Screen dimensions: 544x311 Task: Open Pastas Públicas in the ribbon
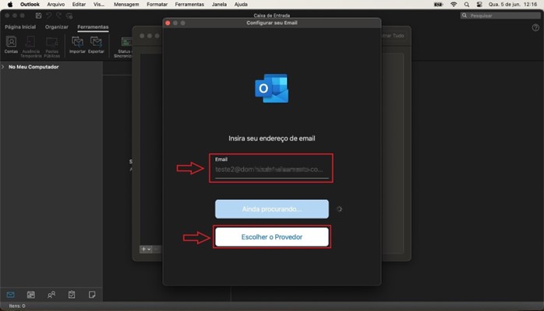pos(51,47)
